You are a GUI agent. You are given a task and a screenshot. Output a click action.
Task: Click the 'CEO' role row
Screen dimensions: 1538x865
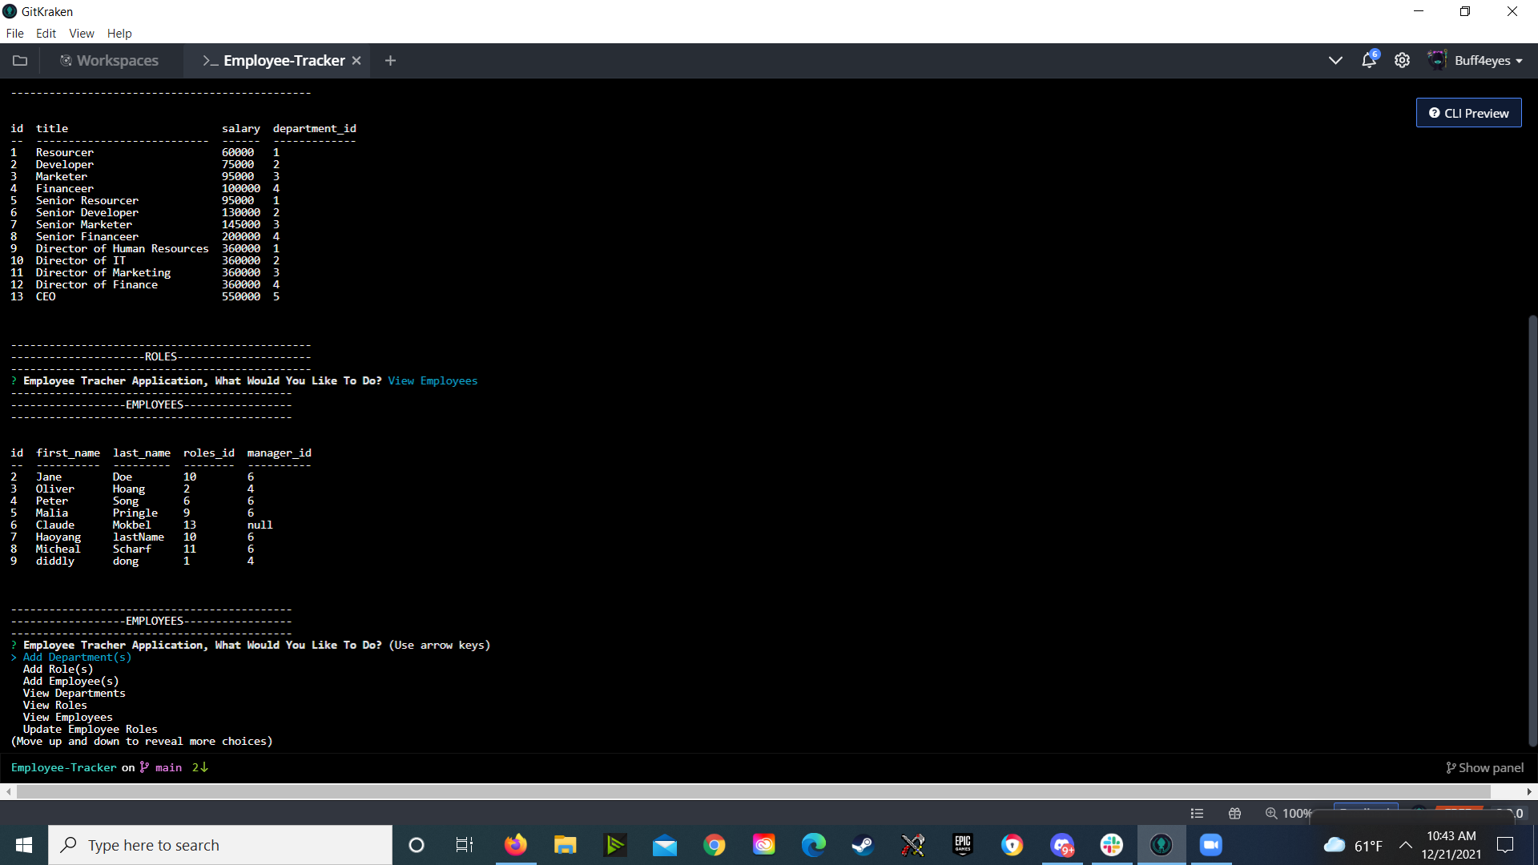click(145, 296)
